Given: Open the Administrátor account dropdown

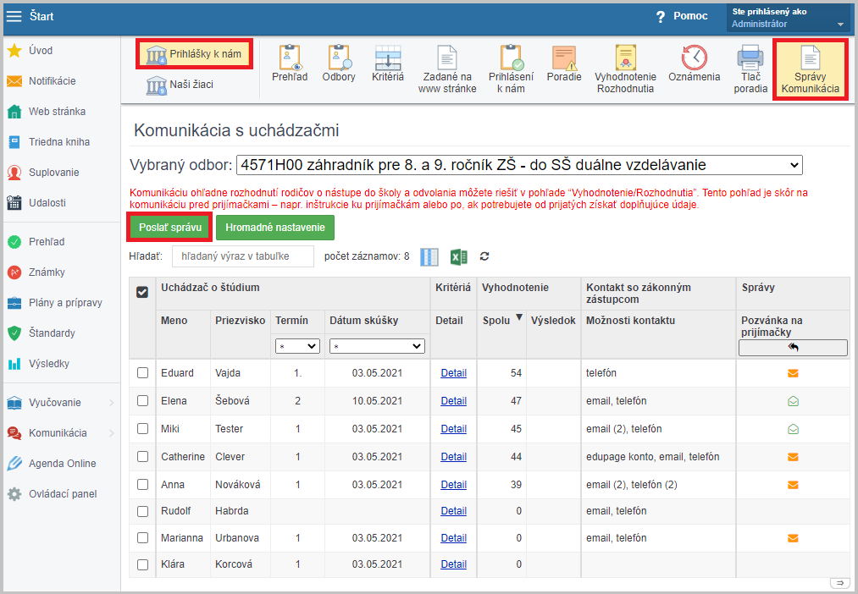Looking at the screenshot, I should 788,18.
